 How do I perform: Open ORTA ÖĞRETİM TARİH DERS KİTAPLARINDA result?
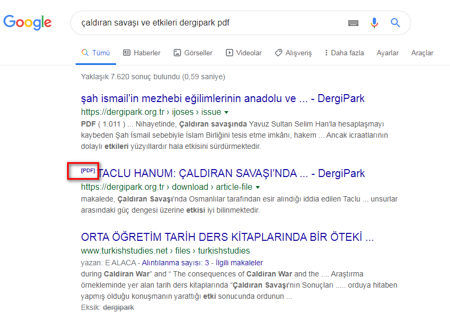click(x=227, y=237)
